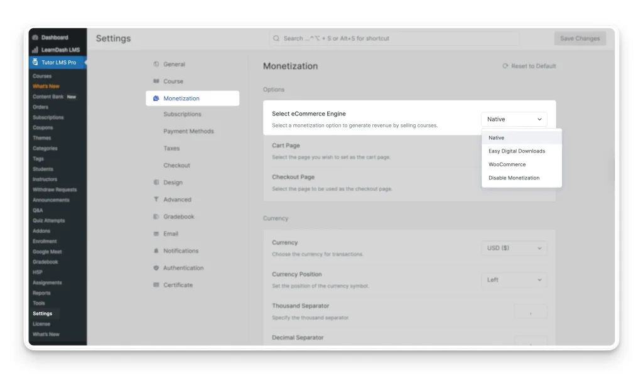Click the Authentication shield icon
Viewport: 643px width, 374px height.
point(156,268)
